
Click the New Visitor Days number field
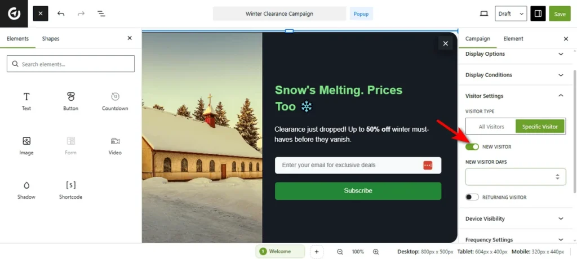[515, 177]
